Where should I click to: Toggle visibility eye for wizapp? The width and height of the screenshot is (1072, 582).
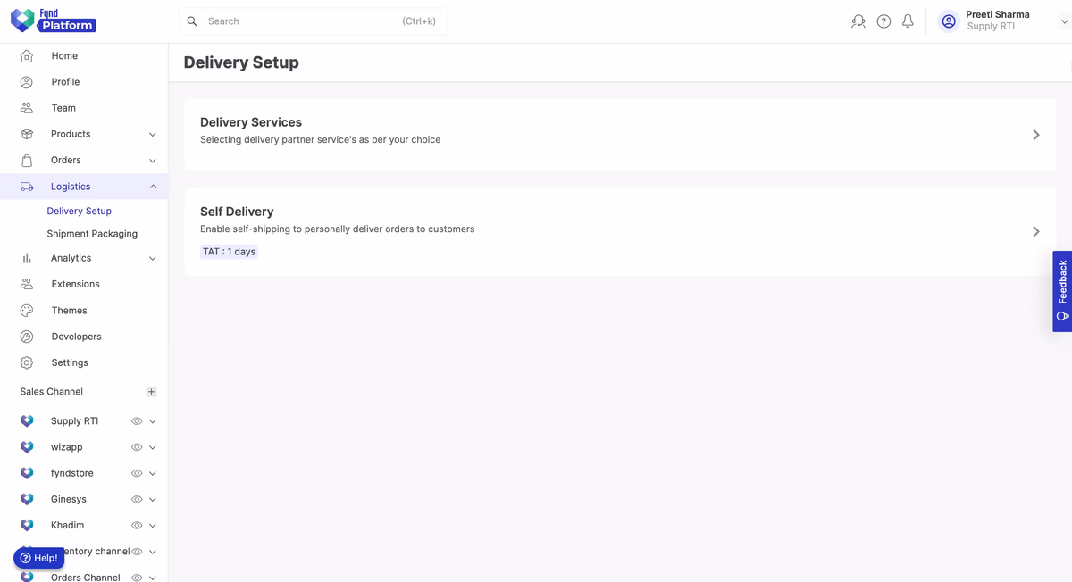pyautogui.click(x=137, y=447)
